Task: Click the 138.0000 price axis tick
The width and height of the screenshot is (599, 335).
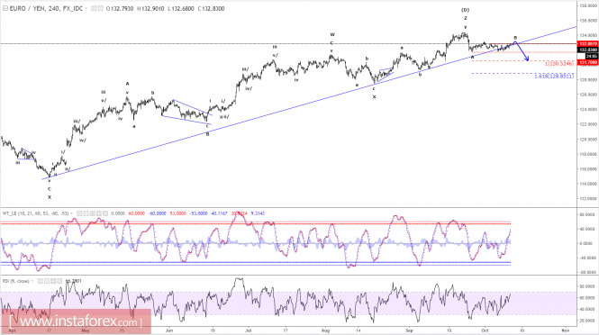Action: 589,5
